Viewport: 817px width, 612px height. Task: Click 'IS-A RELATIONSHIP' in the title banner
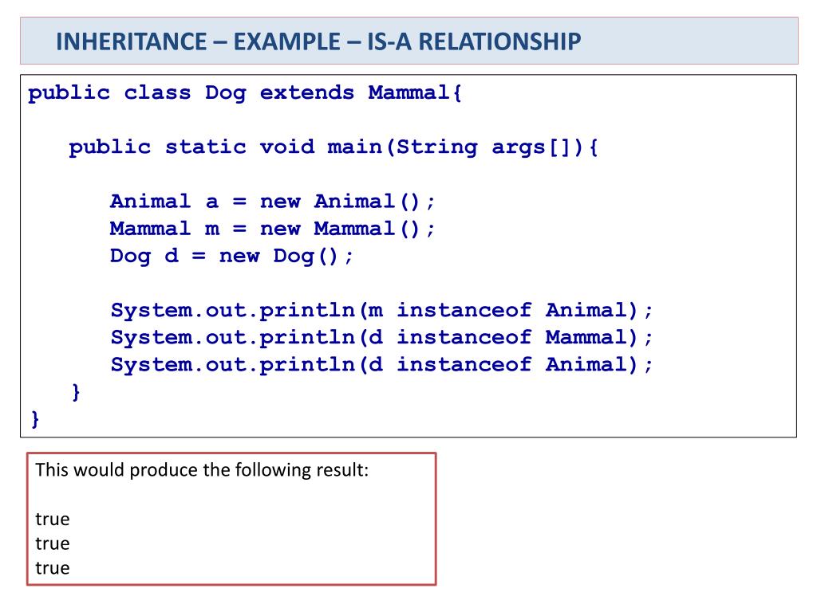click(x=474, y=41)
